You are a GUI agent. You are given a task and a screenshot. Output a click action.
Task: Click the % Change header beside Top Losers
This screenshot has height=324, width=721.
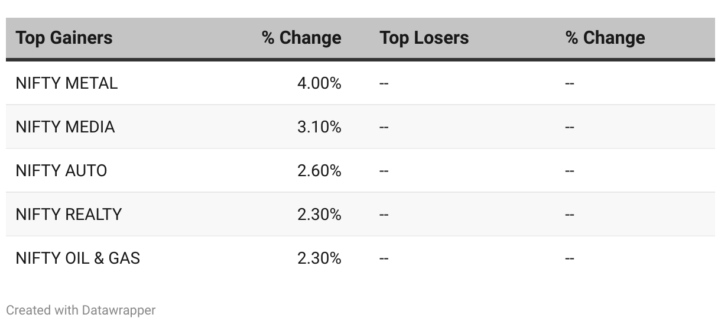click(605, 38)
